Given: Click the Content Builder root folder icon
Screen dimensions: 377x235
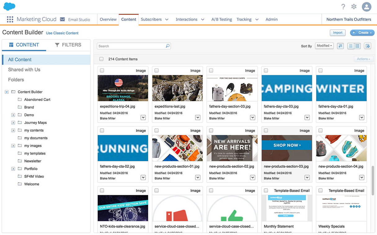Looking at the screenshot, I should point(13,92).
